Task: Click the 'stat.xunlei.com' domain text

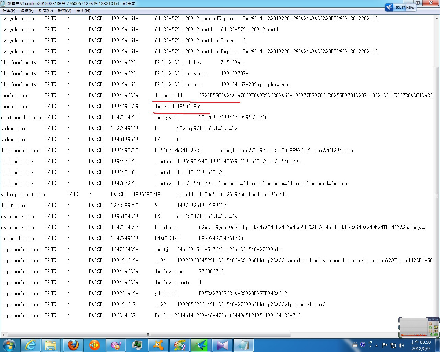Action: (22, 118)
